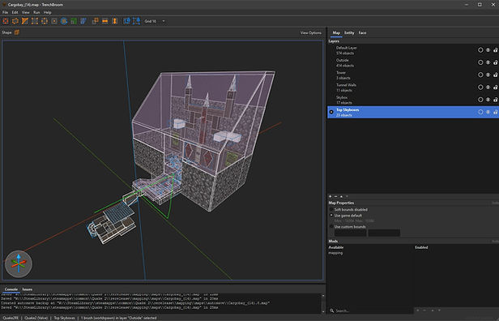Switch to the Entity tab
499x321 pixels.
[349, 32]
